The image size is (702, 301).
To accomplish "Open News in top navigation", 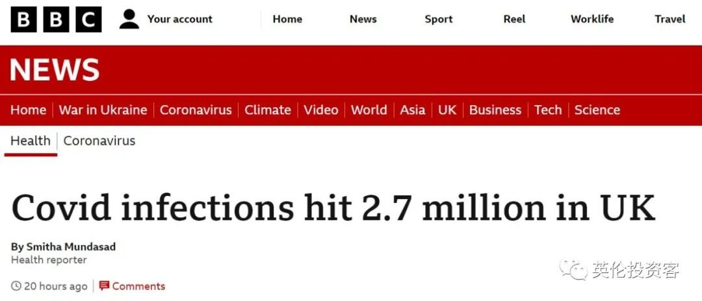I will (363, 19).
